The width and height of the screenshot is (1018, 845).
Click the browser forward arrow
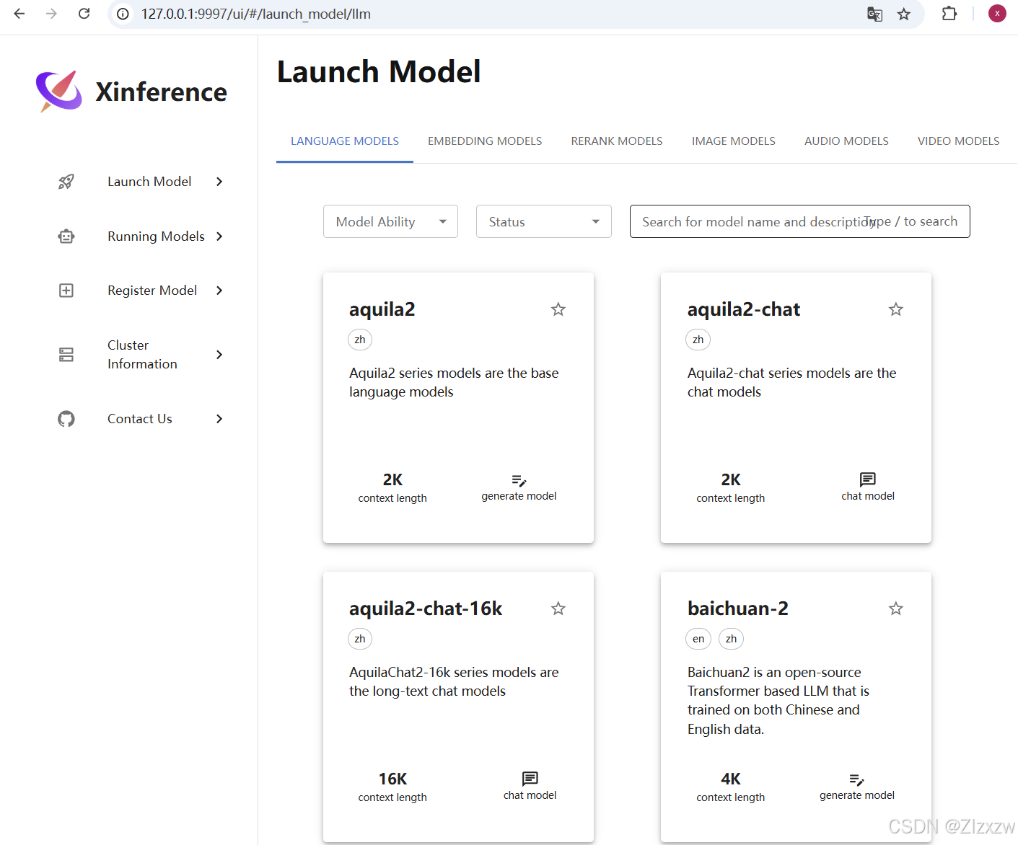[51, 14]
